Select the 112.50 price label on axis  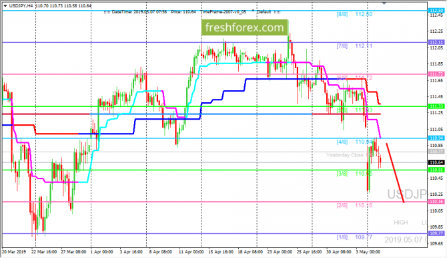(436, 11)
